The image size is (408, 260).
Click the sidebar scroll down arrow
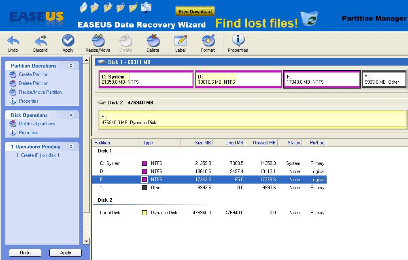click(86, 241)
